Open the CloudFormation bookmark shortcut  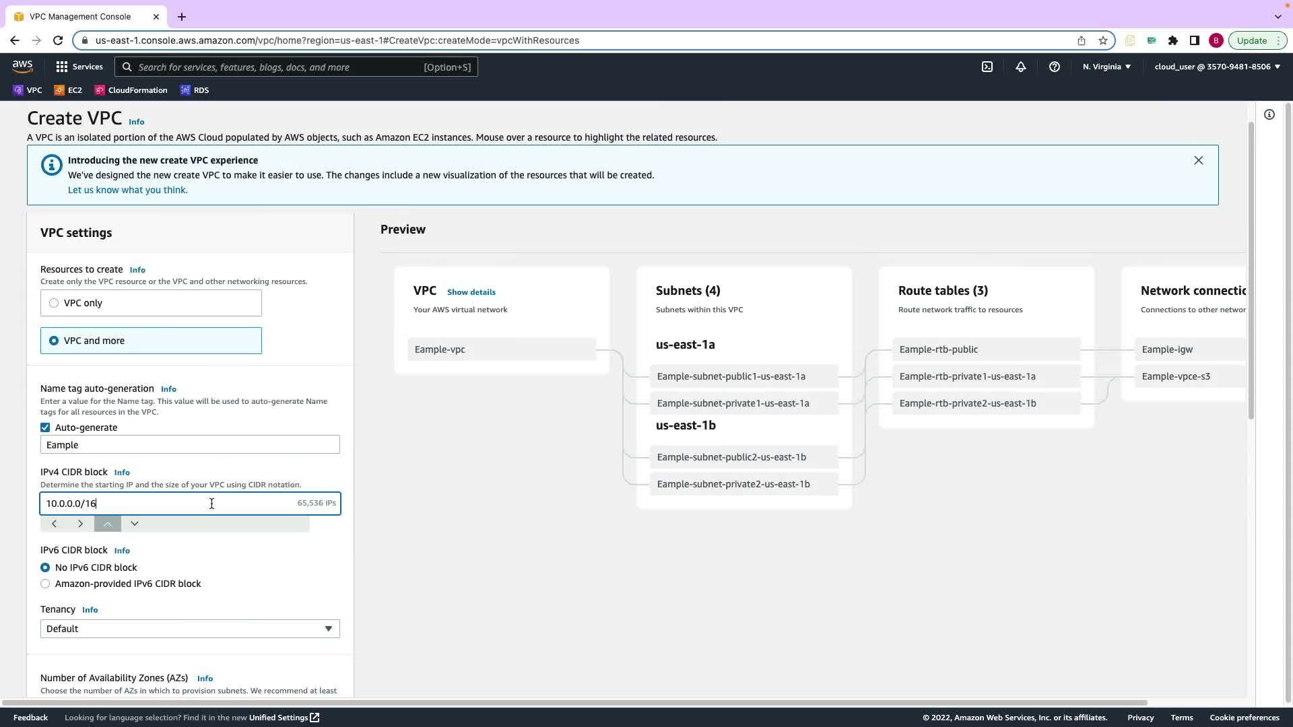click(131, 90)
